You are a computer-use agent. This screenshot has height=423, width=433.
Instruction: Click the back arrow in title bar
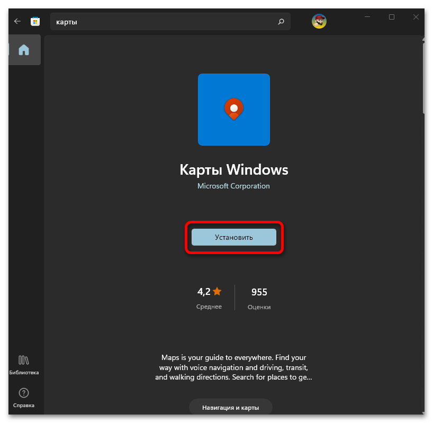click(x=17, y=22)
